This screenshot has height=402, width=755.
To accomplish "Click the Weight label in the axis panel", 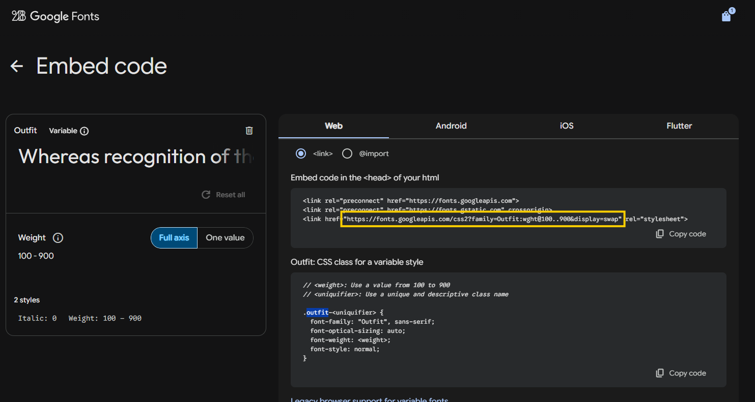I will [x=32, y=238].
